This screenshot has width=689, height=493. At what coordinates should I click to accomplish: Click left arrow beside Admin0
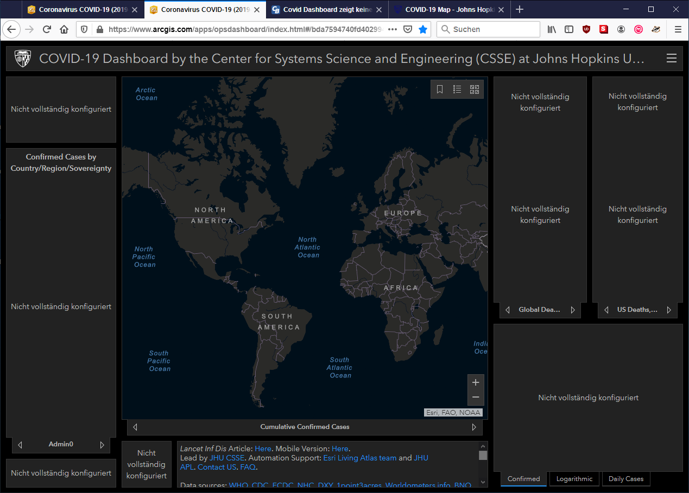[20, 445]
